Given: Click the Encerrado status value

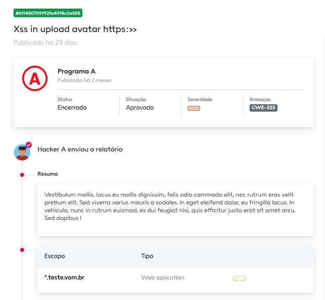Looking at the screenshot, I should [72, 108].
